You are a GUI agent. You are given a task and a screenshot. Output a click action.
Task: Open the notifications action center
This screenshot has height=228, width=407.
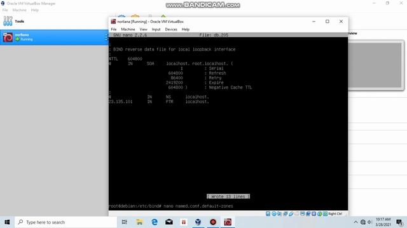399,222
